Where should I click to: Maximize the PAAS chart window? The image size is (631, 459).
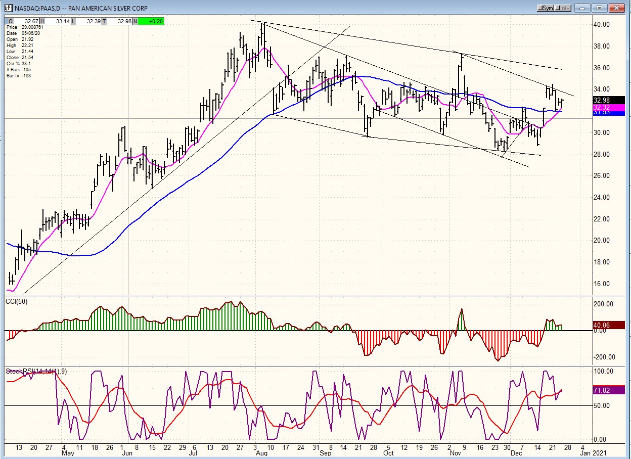point(600,8)
